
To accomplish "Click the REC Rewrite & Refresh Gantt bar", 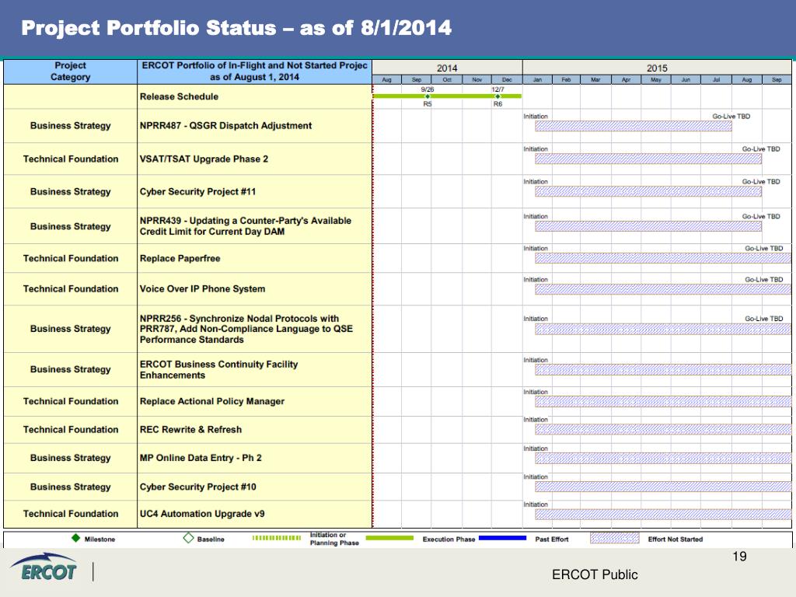I will point(663,429).
